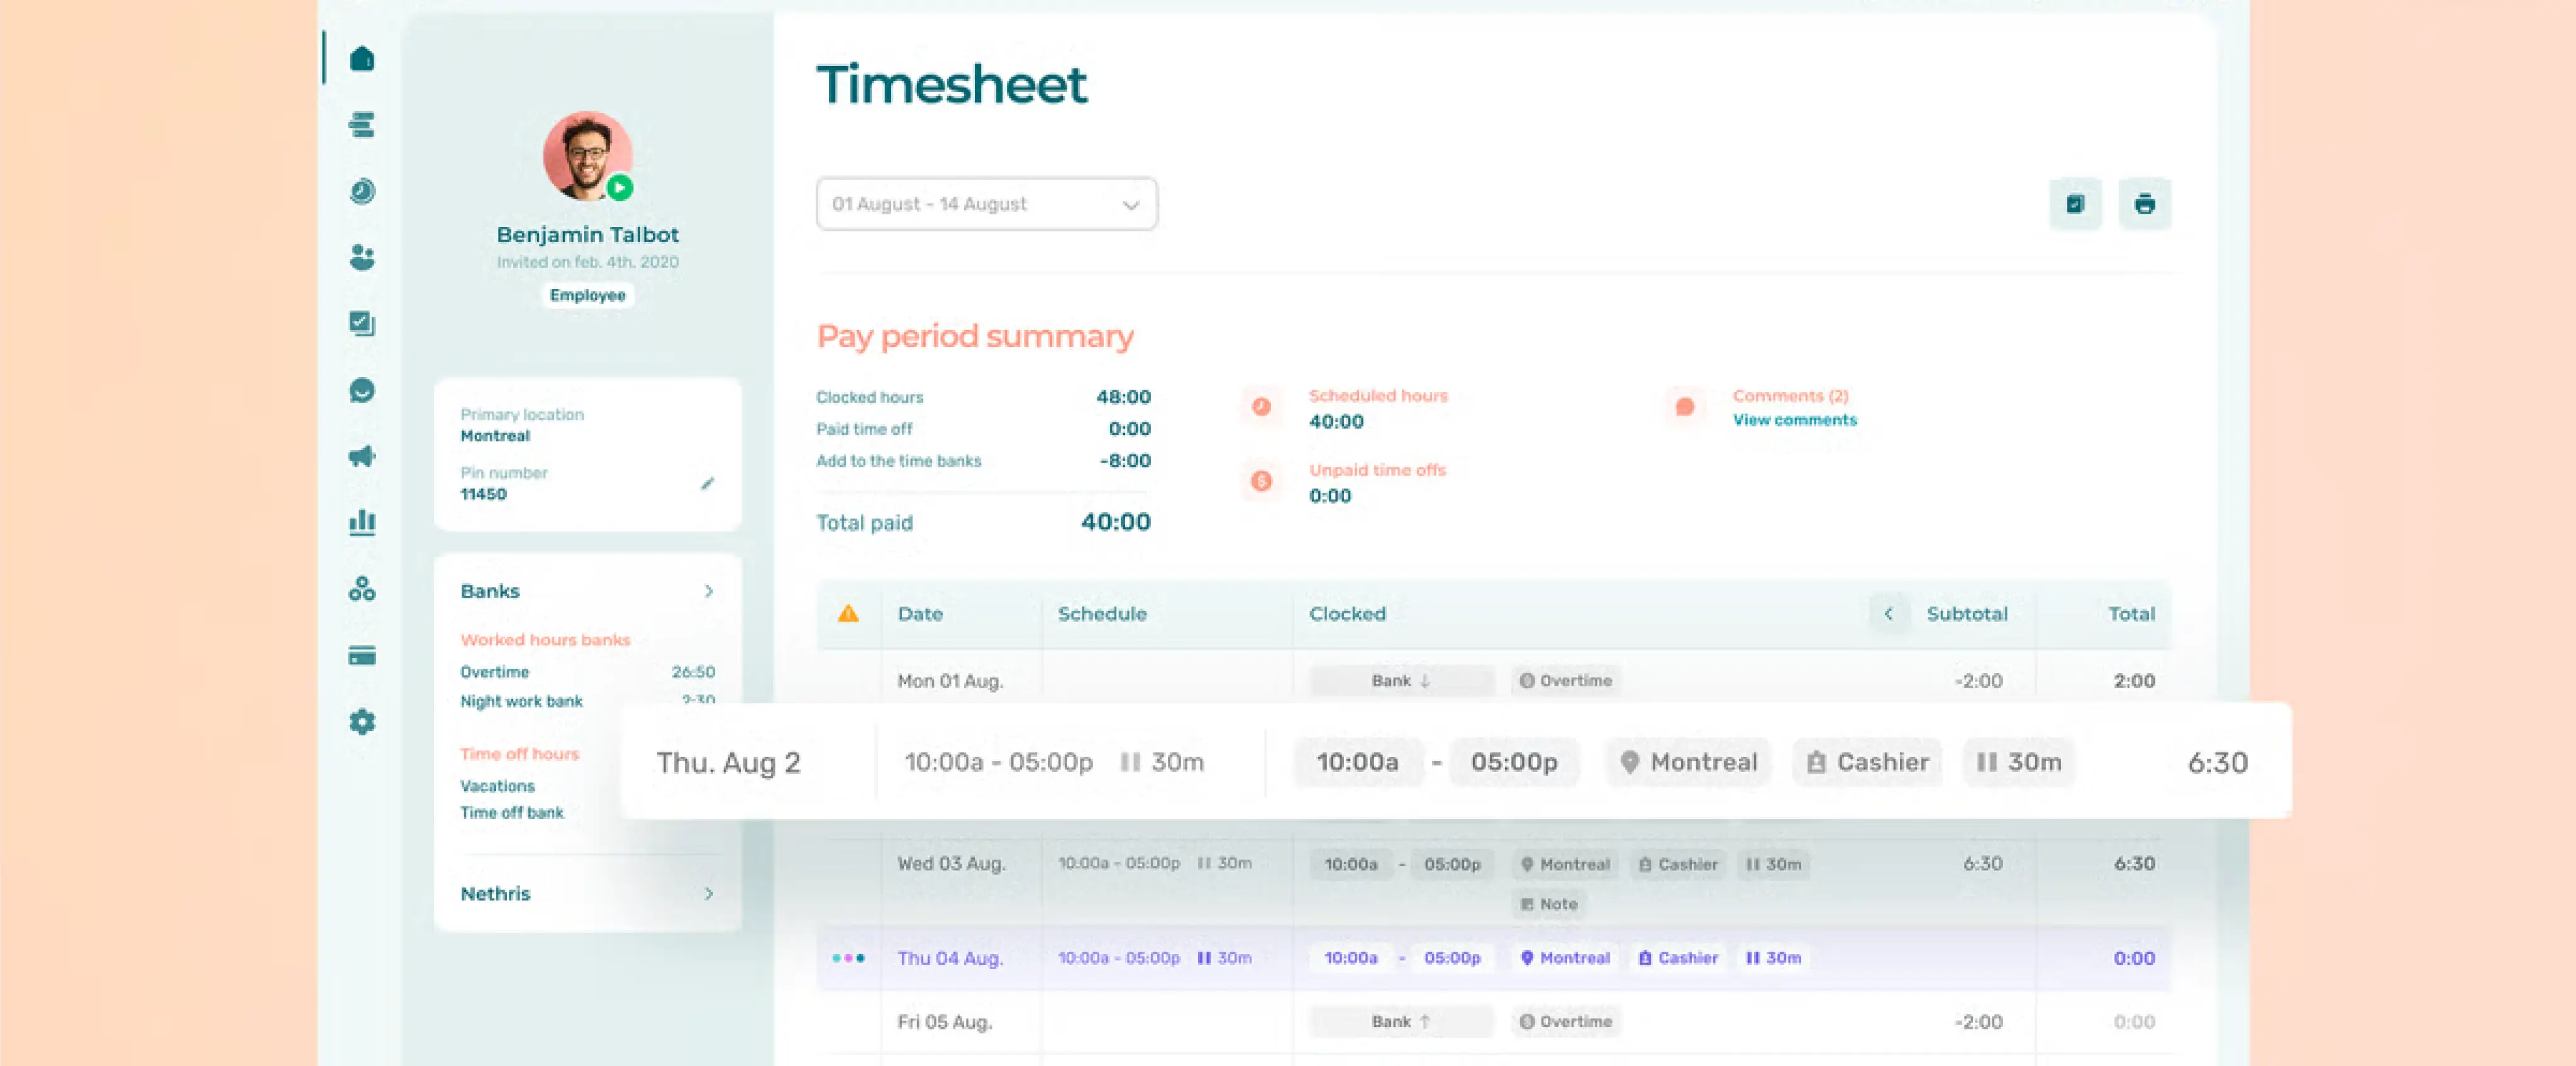Open the employees people icon
The height and width of the screenshot is (1066, 2576).
[362, 258]
